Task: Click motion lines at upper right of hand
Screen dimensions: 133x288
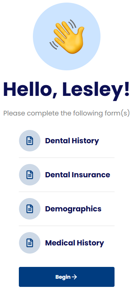Action: [72, 24]
